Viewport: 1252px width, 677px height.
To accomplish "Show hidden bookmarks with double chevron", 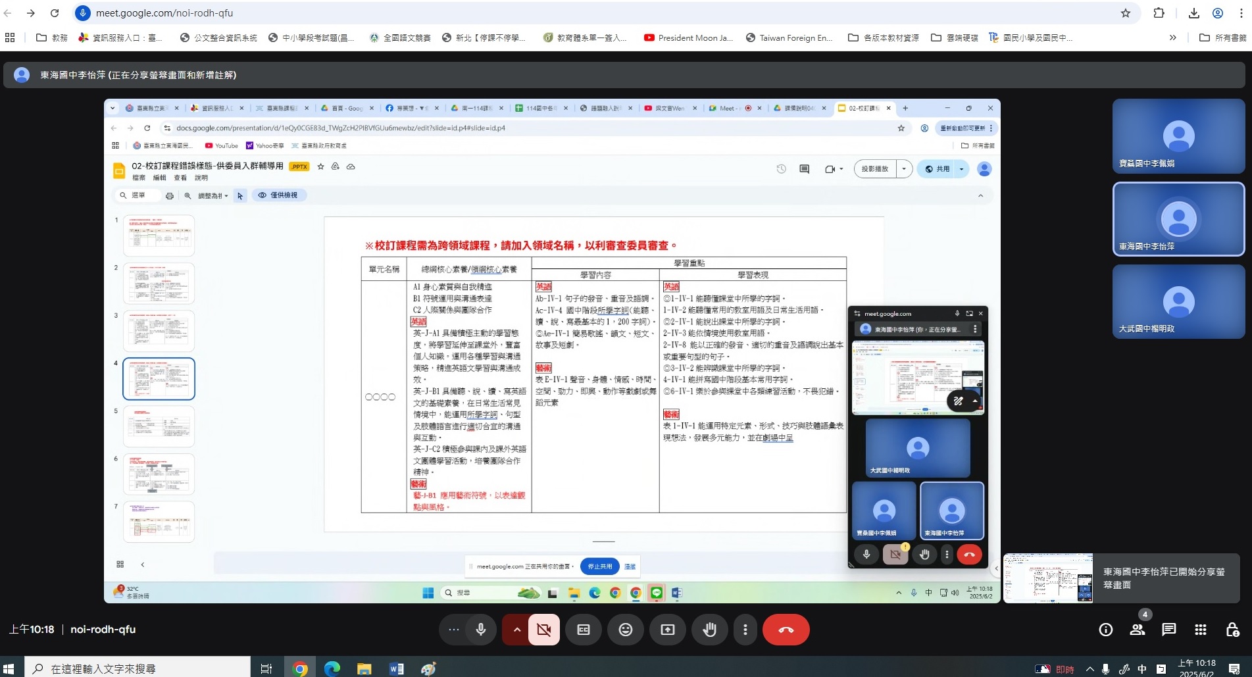I will point(1172,38).
